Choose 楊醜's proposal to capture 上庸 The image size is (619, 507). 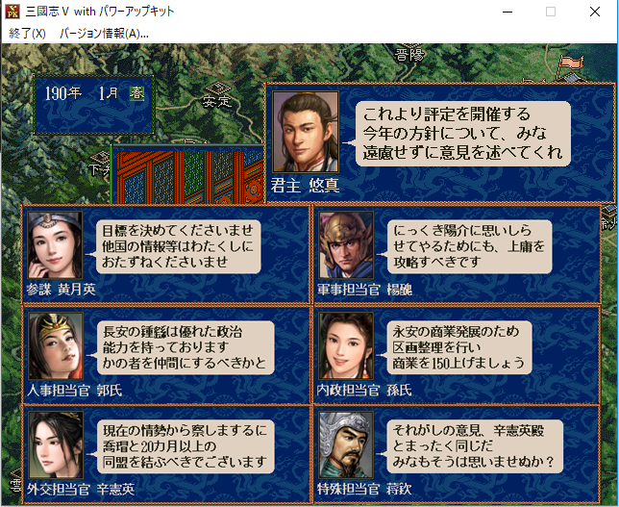click(469, 246)
